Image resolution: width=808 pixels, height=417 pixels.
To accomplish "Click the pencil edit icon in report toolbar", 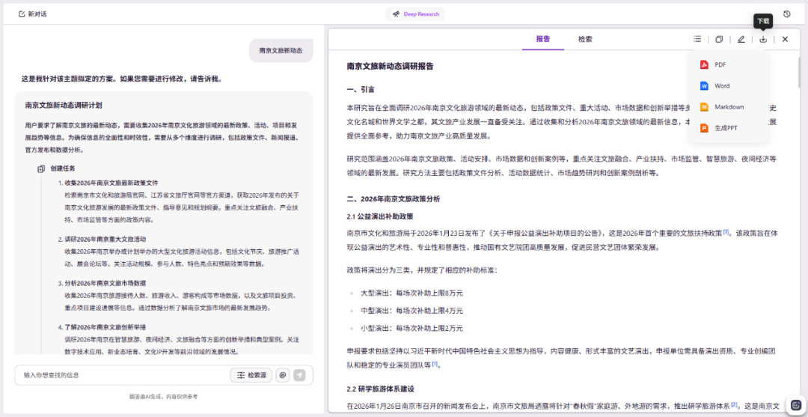I will tap(741, 40).
